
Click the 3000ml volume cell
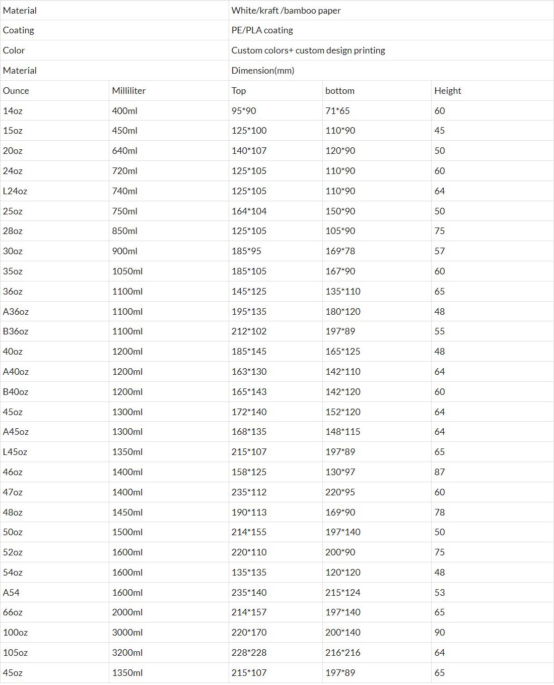coord(127,633)
